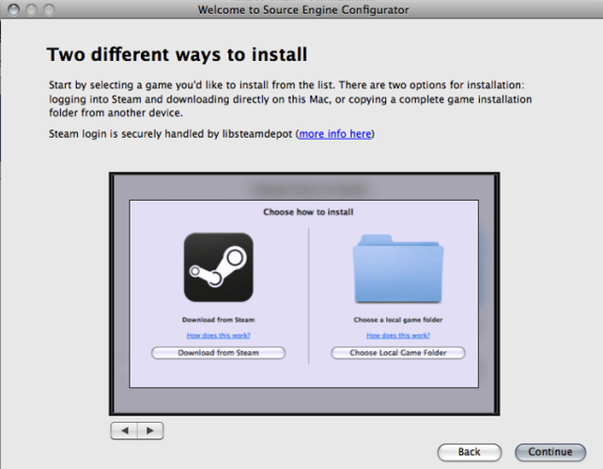603x469 pixels.
Task: Close the window with the close button
Action: point(13,9)
